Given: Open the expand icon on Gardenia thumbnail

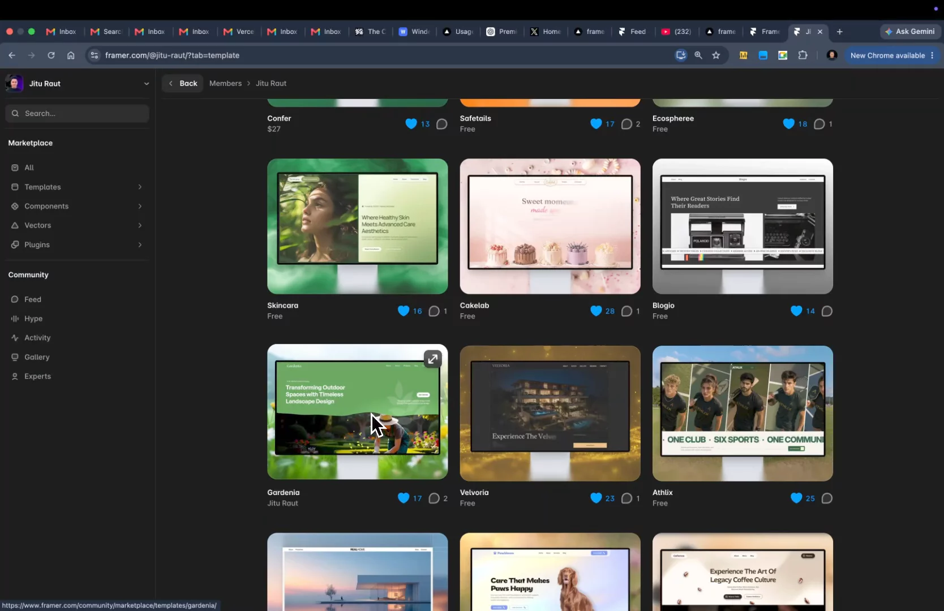Looking at the screenshot, I should 433,359.
